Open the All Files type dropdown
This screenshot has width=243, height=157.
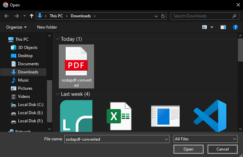[x=206, y=139]
